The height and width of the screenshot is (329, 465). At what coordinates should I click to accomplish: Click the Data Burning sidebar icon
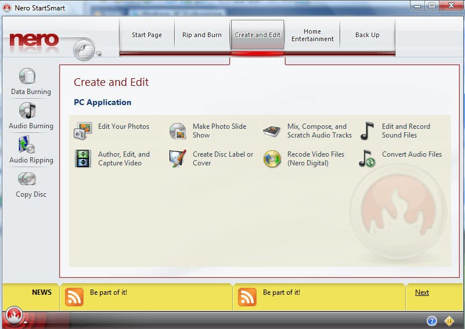tap(27, 76)
